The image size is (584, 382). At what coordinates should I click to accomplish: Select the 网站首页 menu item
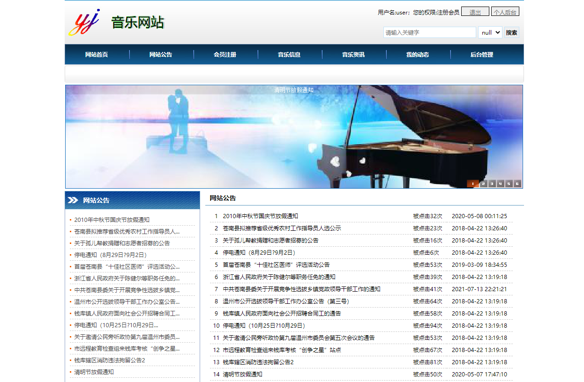tap(97, 54)
